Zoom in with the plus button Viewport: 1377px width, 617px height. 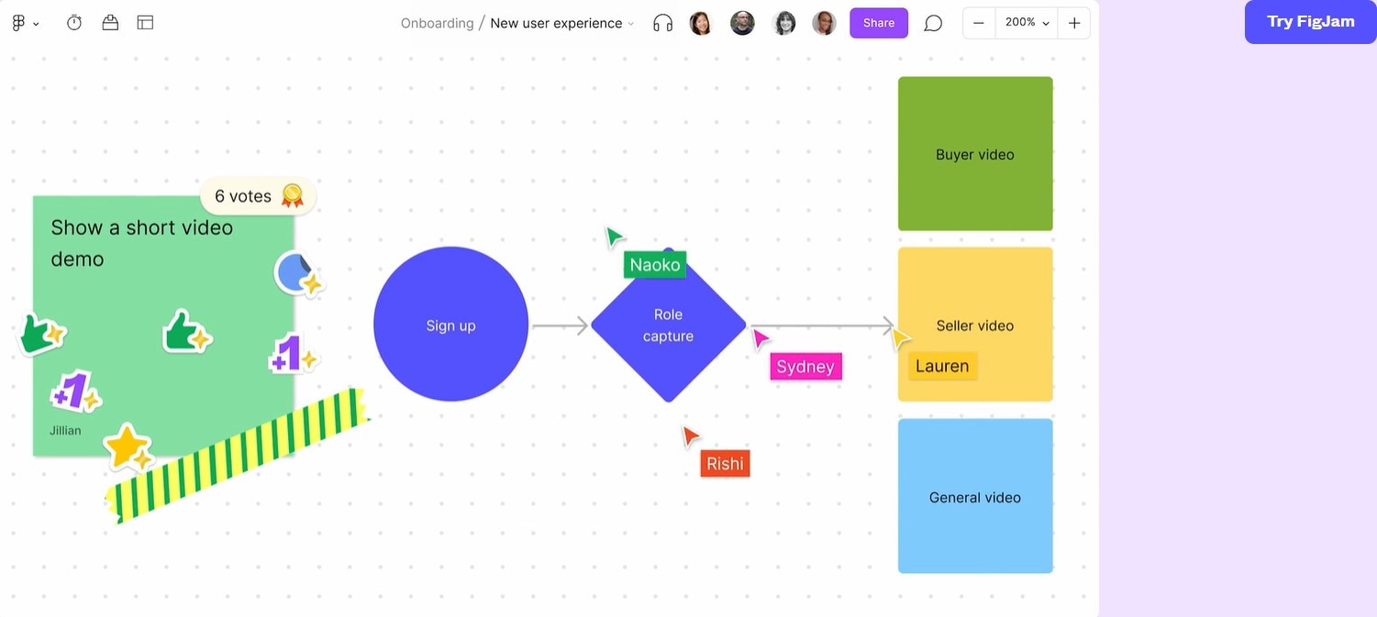tap(1074, 23)
